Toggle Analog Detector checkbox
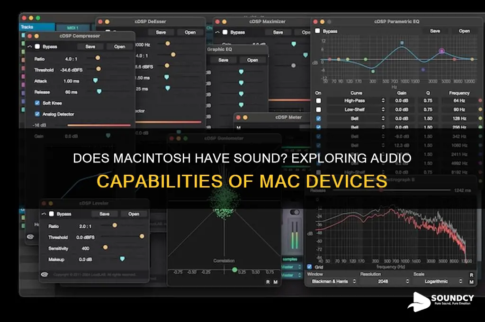Screen dimensions: 485x322 pyautogui.click(x=37, y=114)
